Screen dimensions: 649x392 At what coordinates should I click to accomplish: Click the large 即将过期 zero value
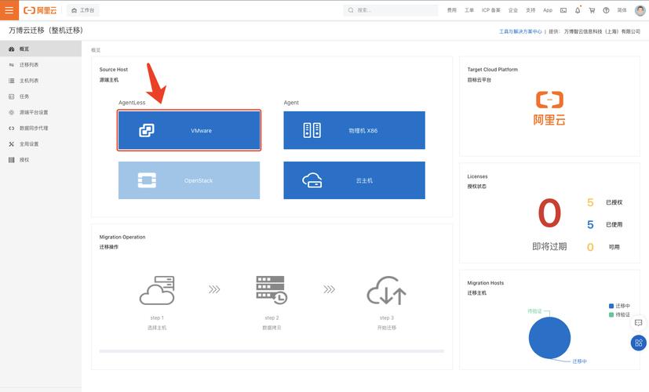coord(549,213)
